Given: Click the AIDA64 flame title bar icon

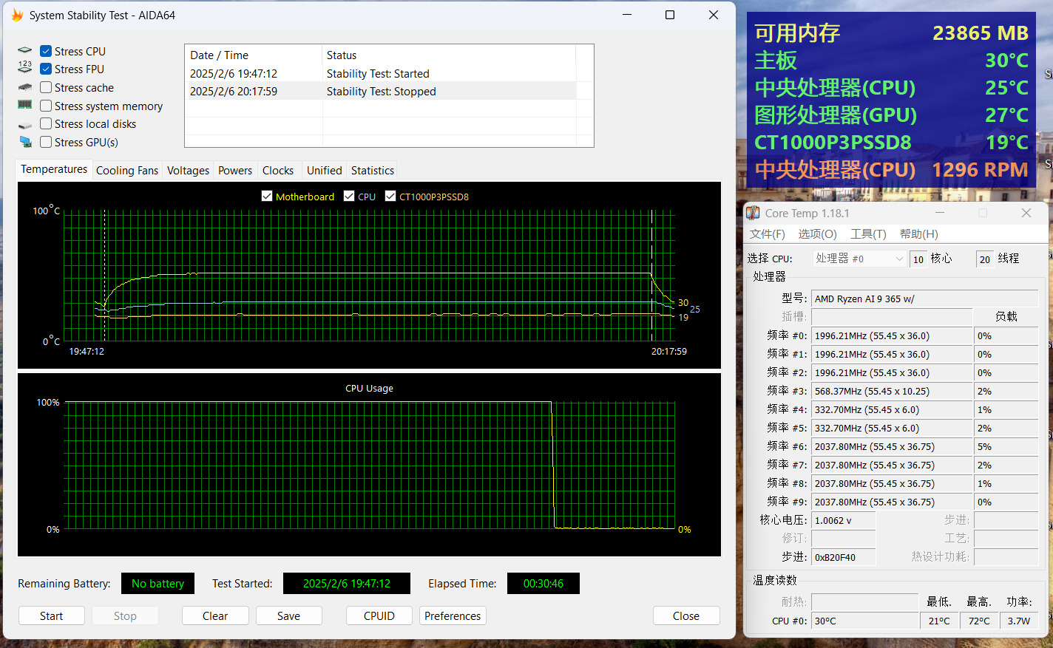Looking at the screenshot, I should coord(17,15).
